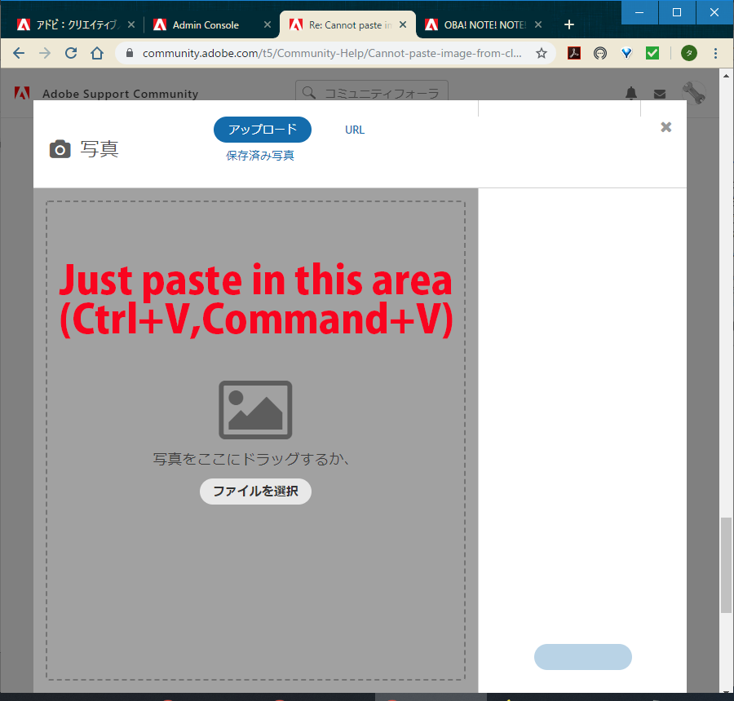The height and width of the screenshot is (701, 734).
Task: Click the Chrome profile avatar icon
Action: pos(689,52)
